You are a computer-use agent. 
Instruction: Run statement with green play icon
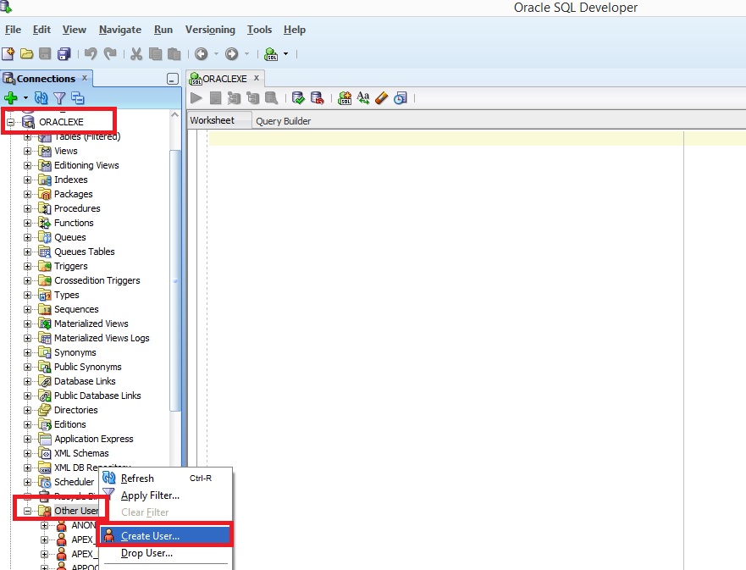(x=196, y=98)
